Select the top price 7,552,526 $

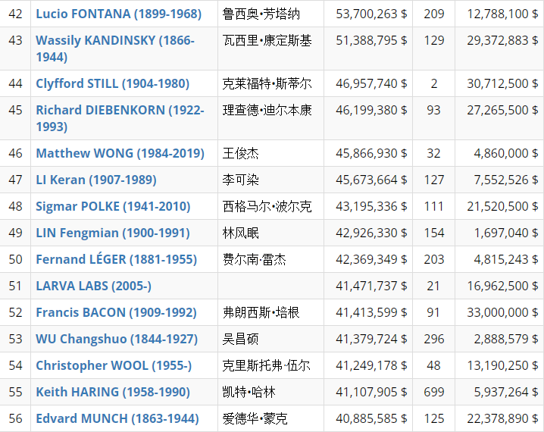(x=506, y=180)
